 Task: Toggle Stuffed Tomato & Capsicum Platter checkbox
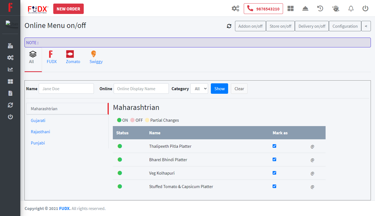click(x=274, y=186)
